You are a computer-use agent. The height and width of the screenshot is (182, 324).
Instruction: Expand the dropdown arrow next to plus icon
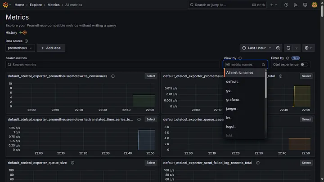276,5
